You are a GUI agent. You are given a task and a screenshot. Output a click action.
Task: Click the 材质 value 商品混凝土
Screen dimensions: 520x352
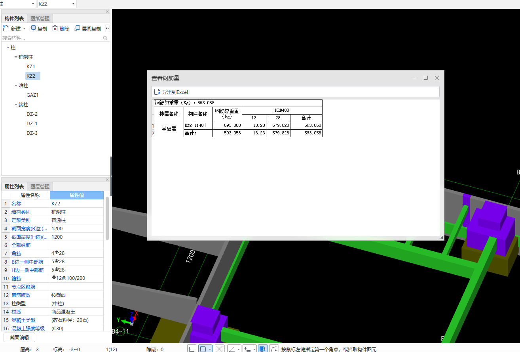point(77,312)
